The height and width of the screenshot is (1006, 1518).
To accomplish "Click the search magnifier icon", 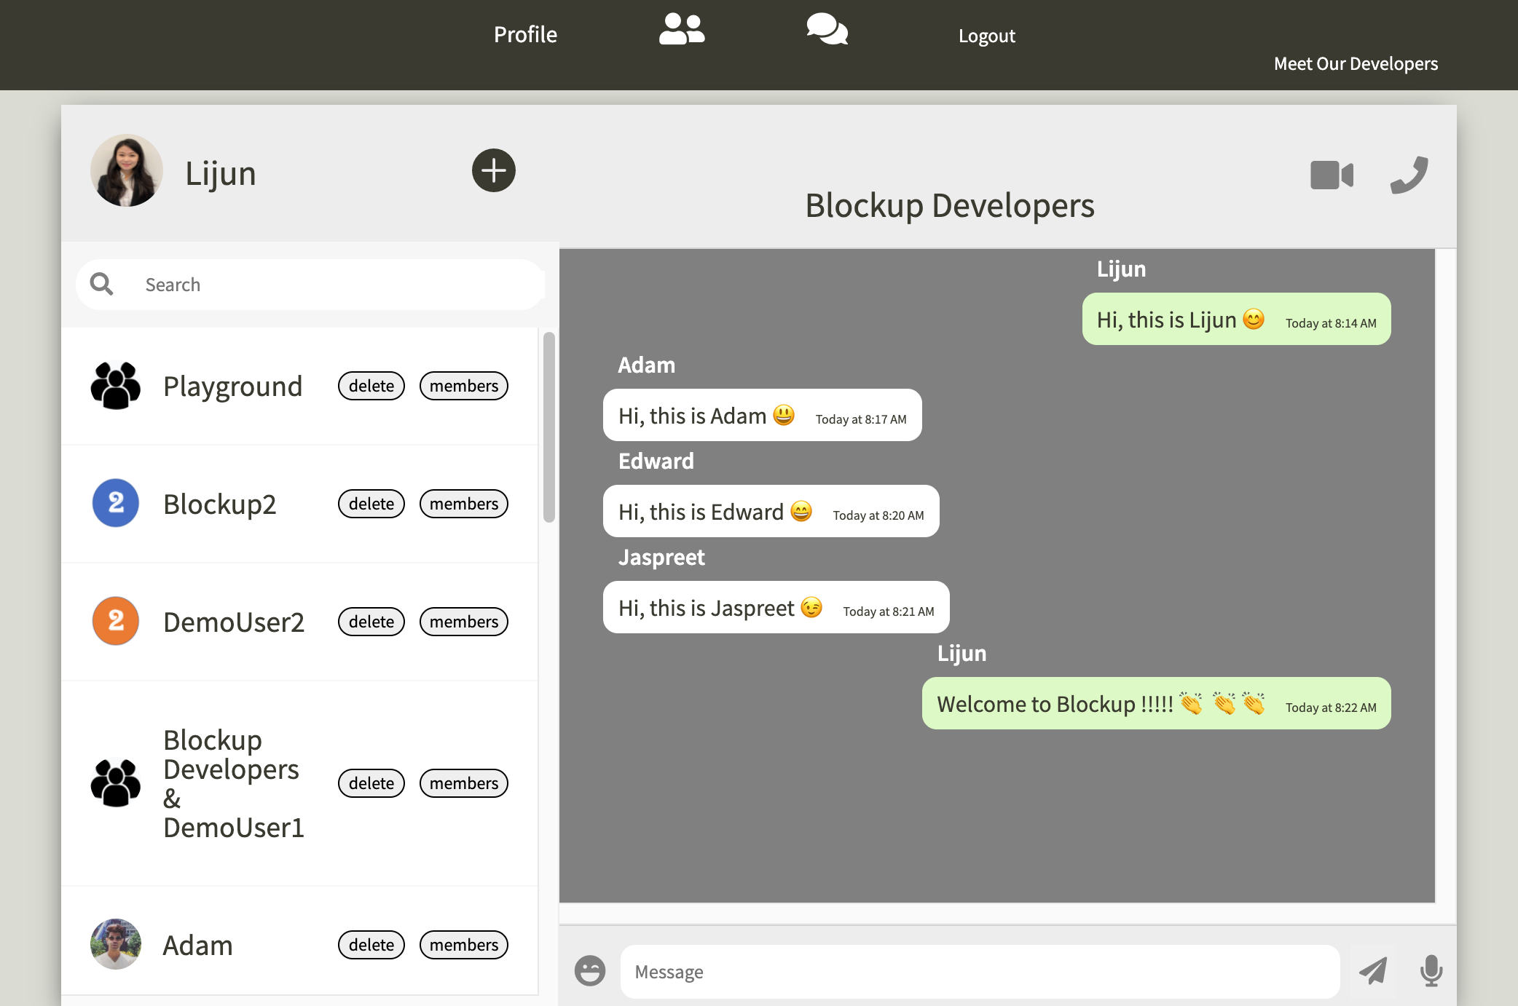I will 102,284.
